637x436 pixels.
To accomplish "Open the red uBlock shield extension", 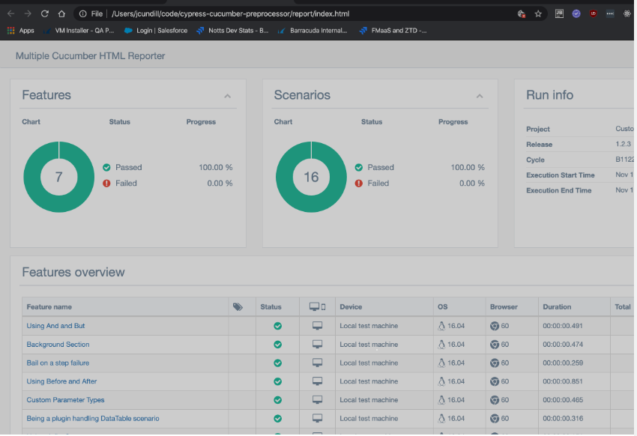I will [x=593, y=13].
